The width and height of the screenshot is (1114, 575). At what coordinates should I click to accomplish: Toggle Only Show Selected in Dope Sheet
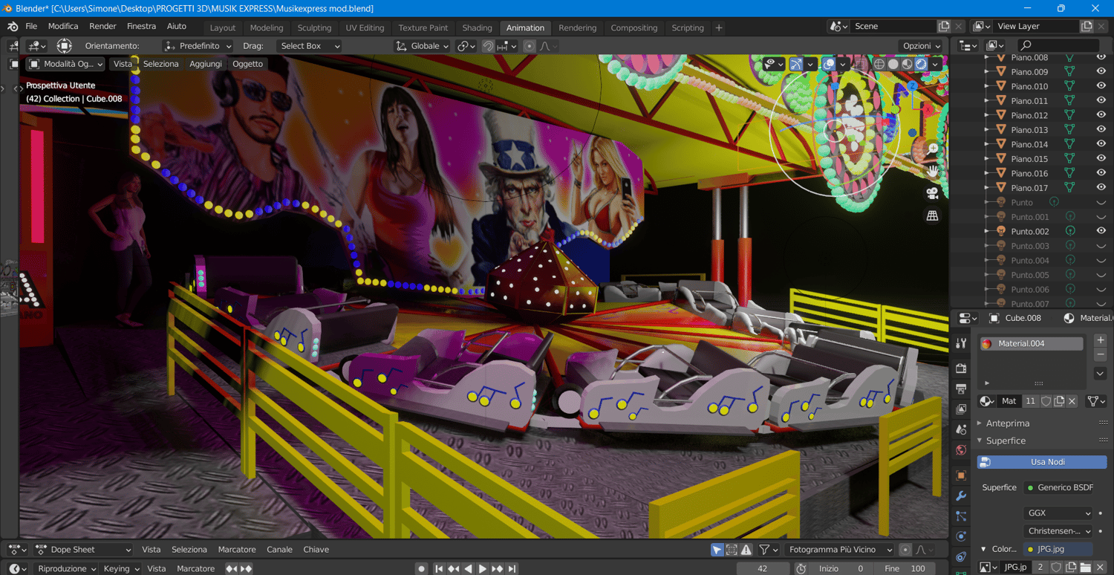point(717,550)
